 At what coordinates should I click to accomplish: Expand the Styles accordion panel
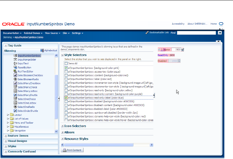tap(6, 146)
